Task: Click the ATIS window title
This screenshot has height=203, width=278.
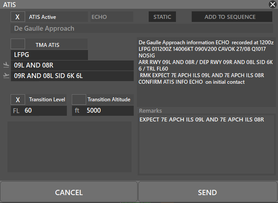Action: 9,4
